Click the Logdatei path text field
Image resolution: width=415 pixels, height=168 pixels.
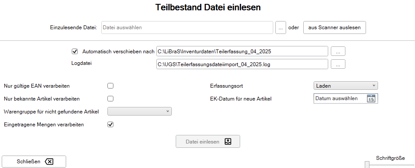[x=242, y=64]
